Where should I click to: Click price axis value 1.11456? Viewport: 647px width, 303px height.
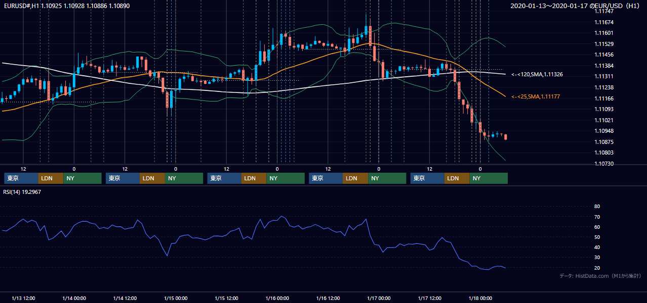(604, 55)
